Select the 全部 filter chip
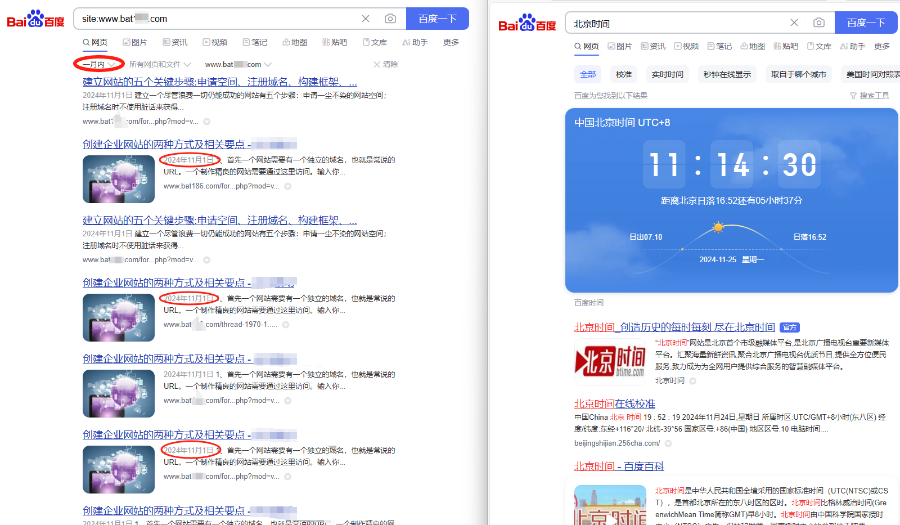Viewport: 900px width, 525px height. (x=588, y=74)
